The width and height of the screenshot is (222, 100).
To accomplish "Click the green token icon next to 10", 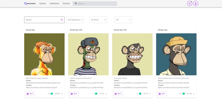I will (x=52, y=94).
